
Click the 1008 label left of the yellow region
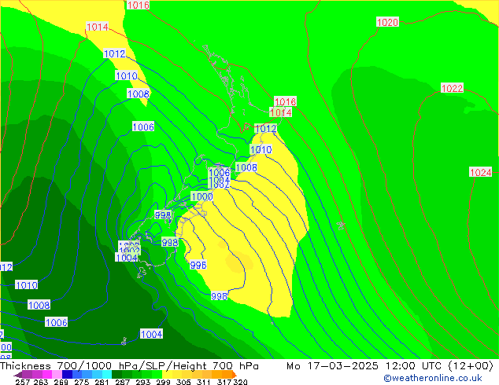point(246,167)
